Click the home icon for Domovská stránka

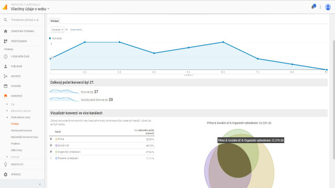(x=6, y=31)
